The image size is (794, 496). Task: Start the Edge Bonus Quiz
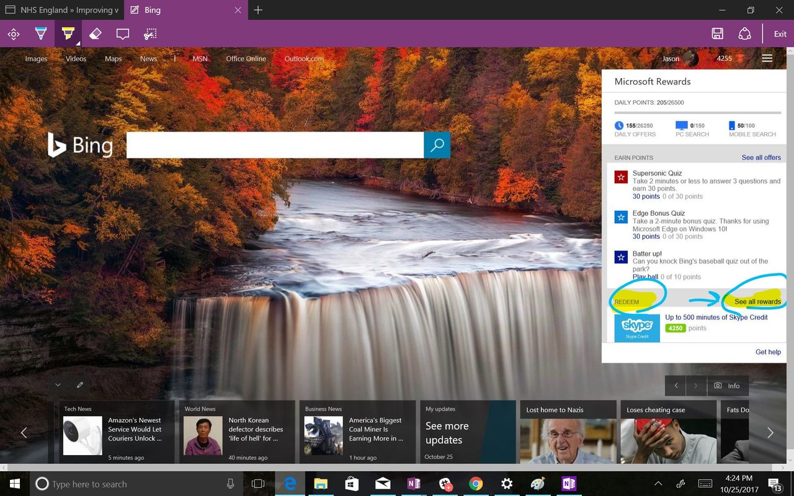(659, 213)
